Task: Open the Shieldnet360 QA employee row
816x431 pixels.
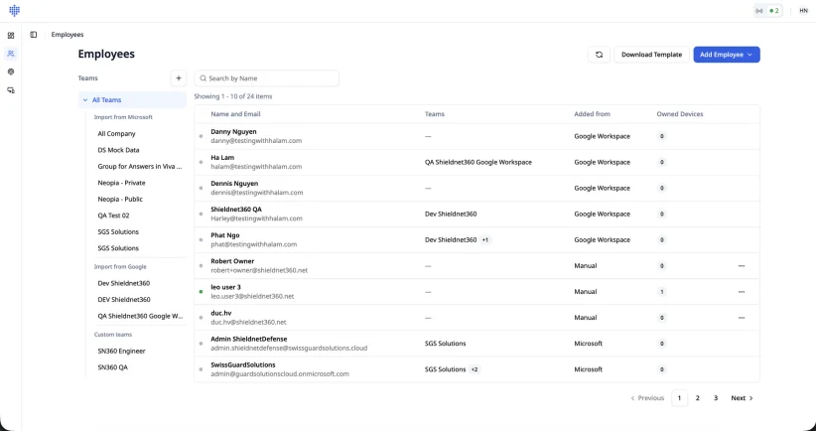Action: pos(476,214)
